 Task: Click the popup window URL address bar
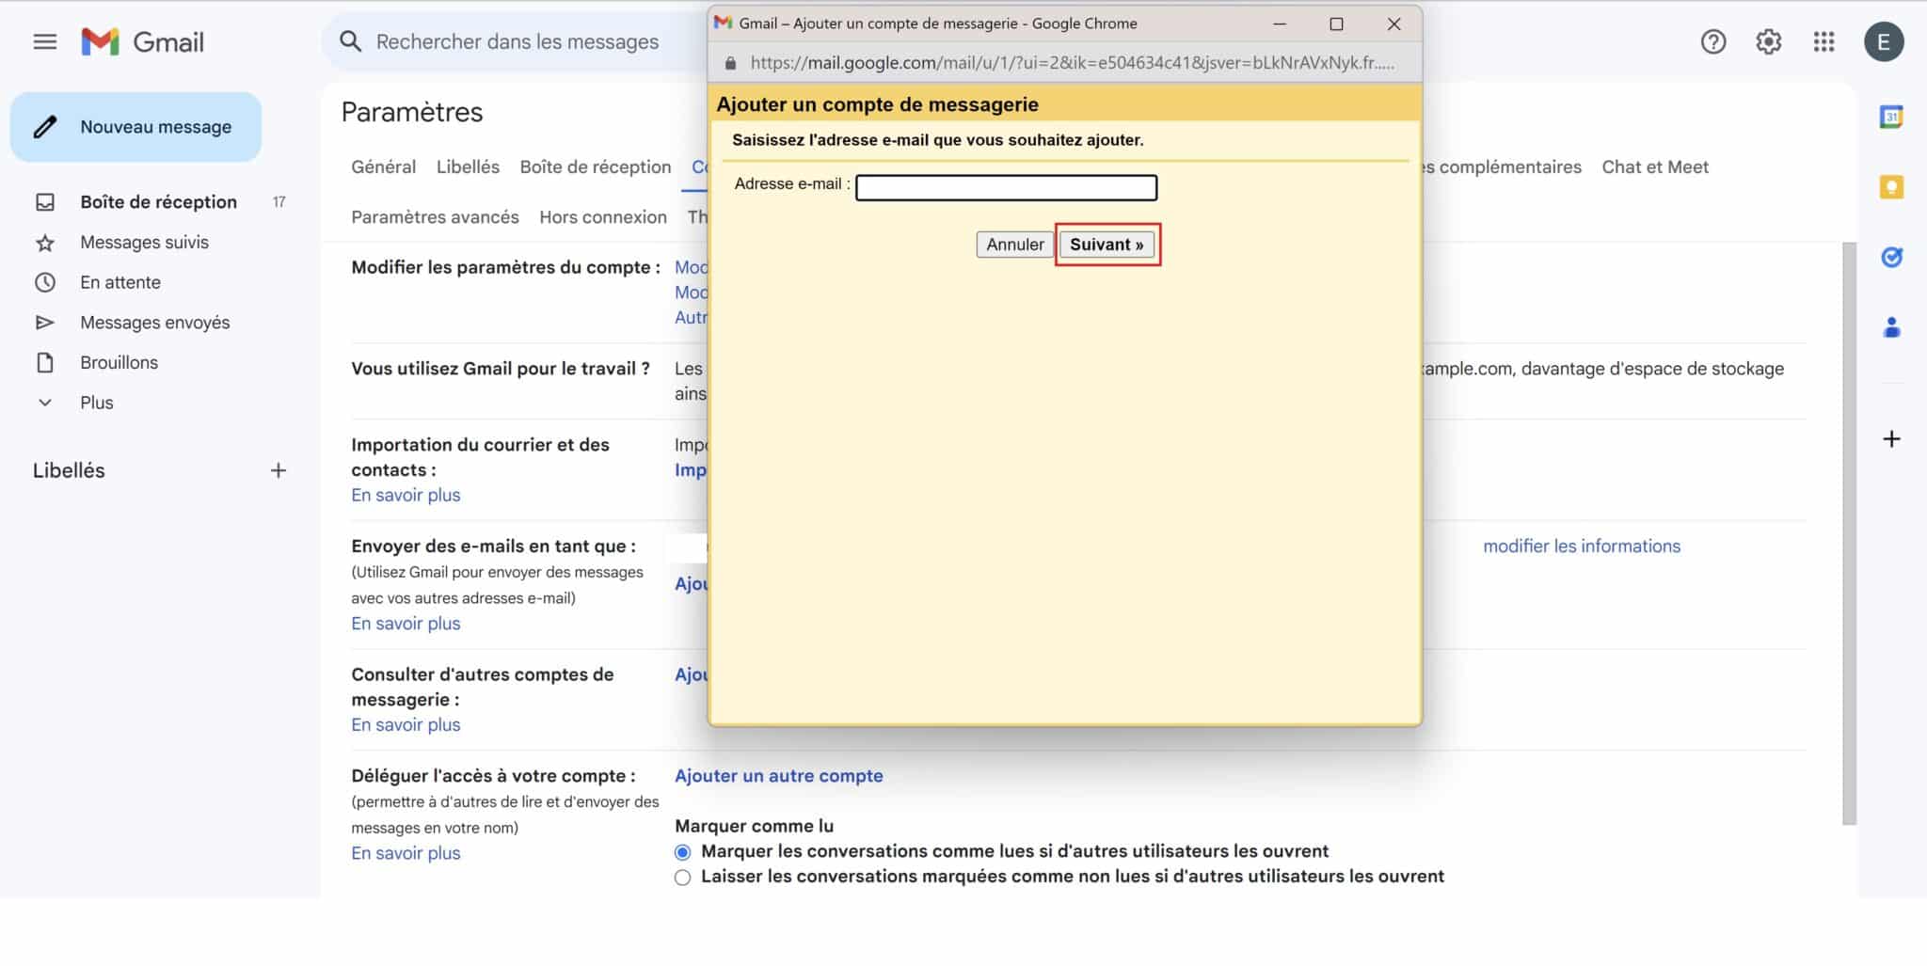[x=1072, y=63]
